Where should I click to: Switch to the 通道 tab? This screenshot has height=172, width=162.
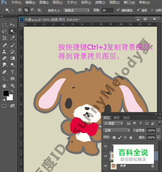pyautogui.click(x=116, y=118)
